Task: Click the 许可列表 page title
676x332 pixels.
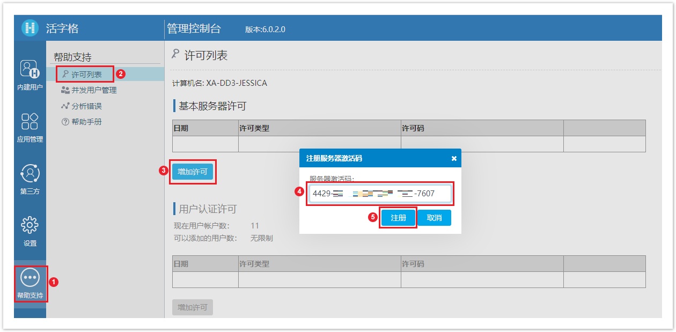Action: pos(206,55)
